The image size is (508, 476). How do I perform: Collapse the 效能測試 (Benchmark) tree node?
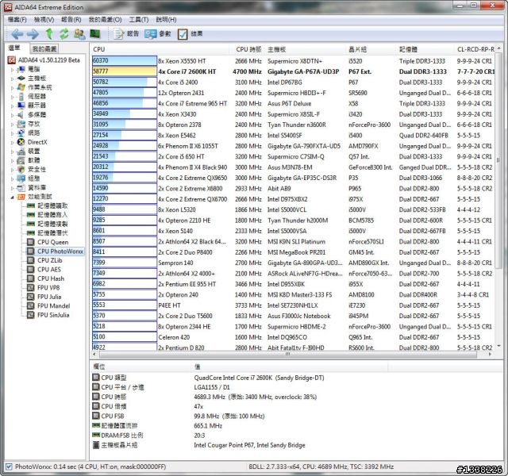[13, 197]
